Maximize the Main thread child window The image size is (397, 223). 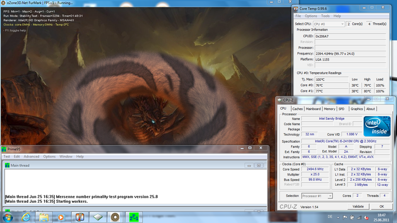coord(259,166)
